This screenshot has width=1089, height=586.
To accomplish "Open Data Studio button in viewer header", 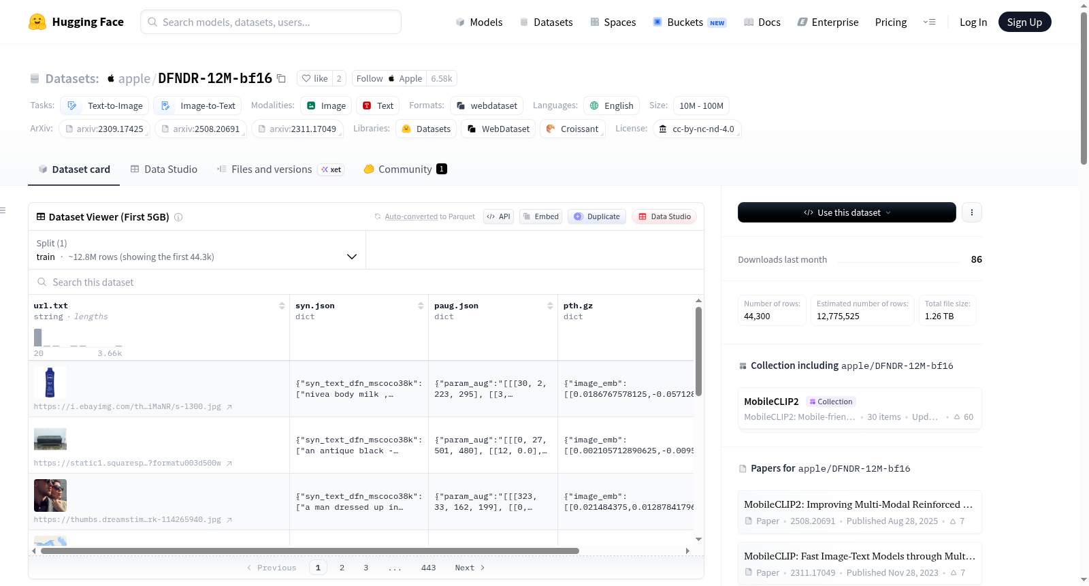I will (x=664, y=216).
